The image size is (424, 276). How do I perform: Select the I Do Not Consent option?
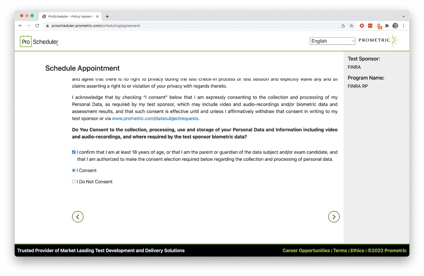pyautogui.click(x=74, y=182)
